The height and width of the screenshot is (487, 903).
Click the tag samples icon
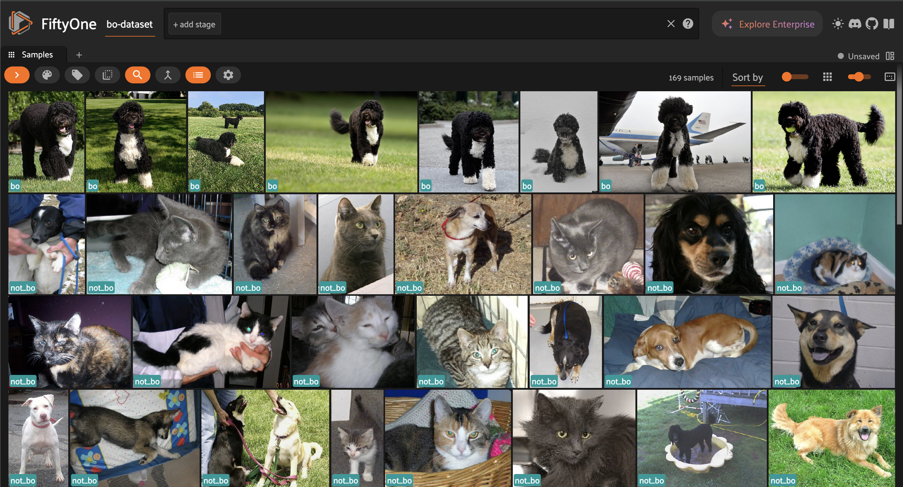[77, 75]
